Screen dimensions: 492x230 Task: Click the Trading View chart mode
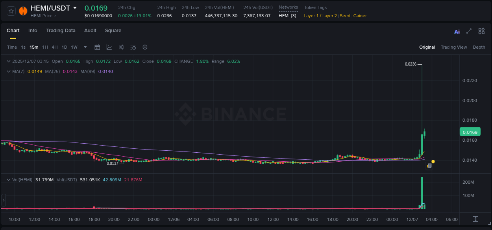tap(454, 47)
